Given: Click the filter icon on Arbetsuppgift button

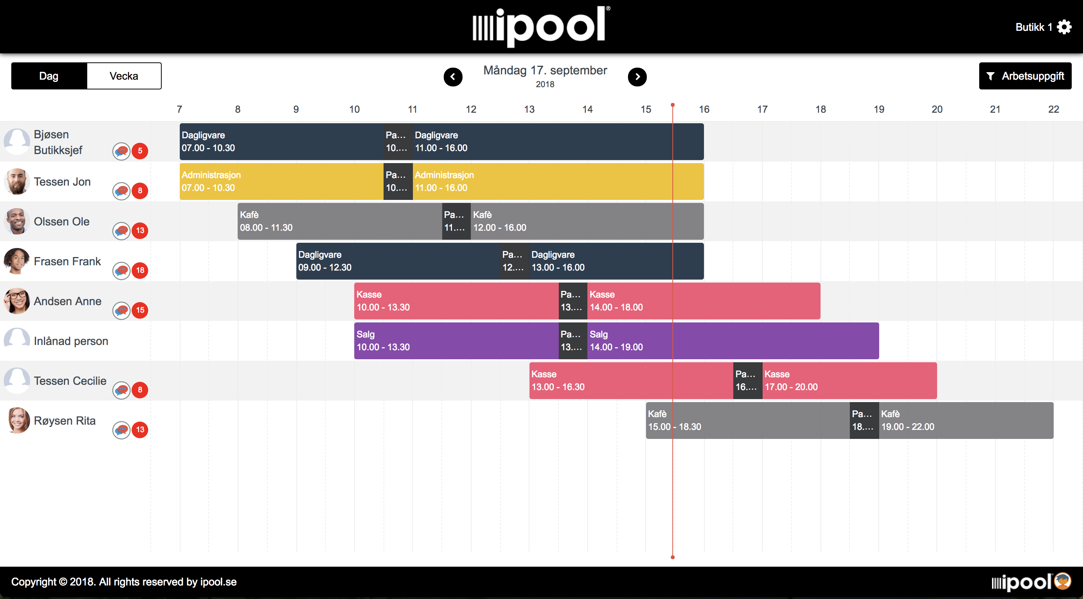Looking at the screenshot, I should pyautogui.click(x=991, y=76).
